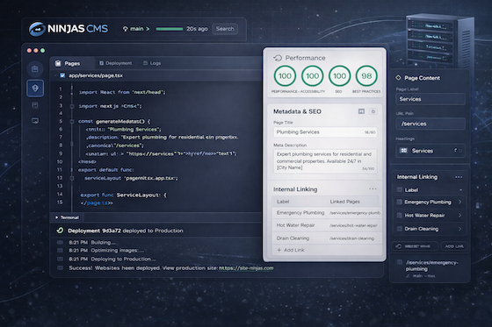The width and height of the screenshot is (492, 327).
Task: Click the Page Title Plumbing Services field
Action: click(x=325, y=132)
